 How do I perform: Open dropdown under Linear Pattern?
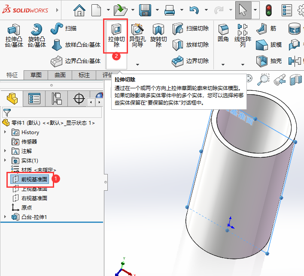(243, 65)
